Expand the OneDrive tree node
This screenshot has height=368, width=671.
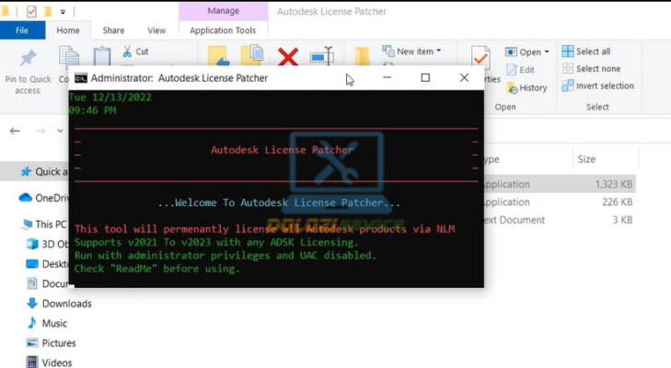pyautogui.click(x=9, y=198)
